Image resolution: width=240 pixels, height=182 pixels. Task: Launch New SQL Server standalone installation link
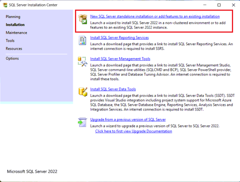click(155, 17)
